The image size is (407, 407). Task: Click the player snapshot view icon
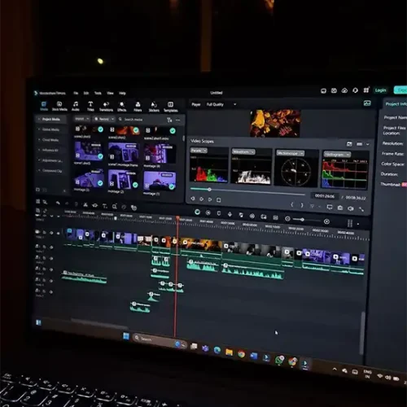tap(367, 103)
